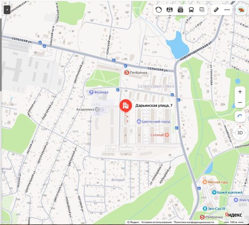
Task: Switch map to 3D view
Action: (x=240, y=133)
